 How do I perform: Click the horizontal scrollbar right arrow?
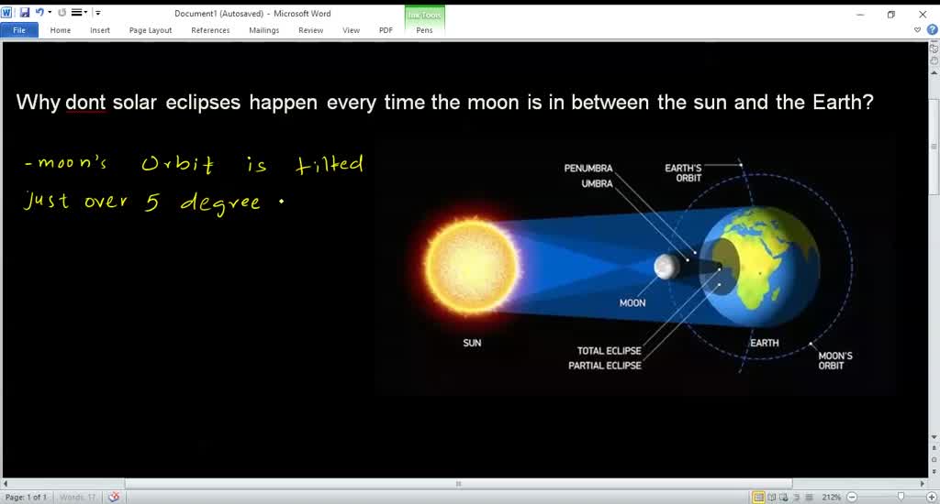pos(922,483)
